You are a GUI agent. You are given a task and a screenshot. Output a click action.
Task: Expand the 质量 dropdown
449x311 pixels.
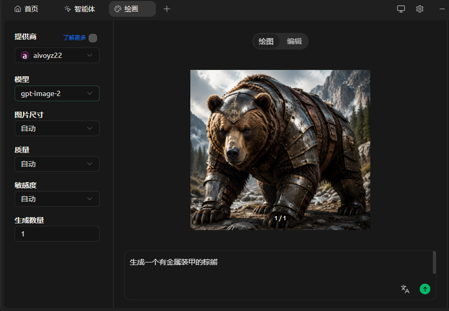click(x=57, y=164)
